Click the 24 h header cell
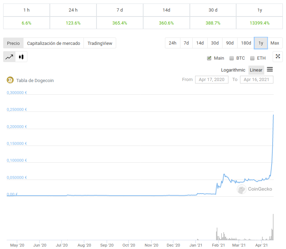This screenshot has height=249, width=286. (73, 10)
